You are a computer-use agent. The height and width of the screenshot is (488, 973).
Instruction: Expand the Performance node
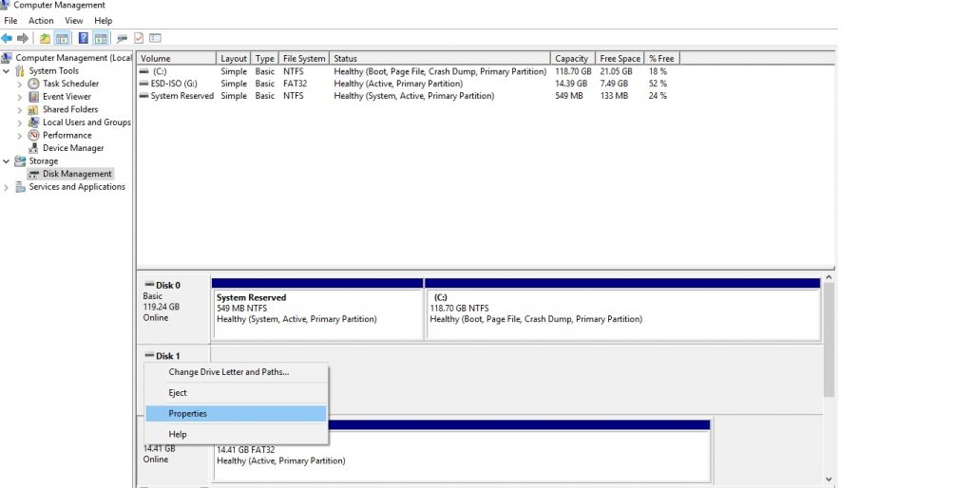pyautogui.click(x=20, y=135)
